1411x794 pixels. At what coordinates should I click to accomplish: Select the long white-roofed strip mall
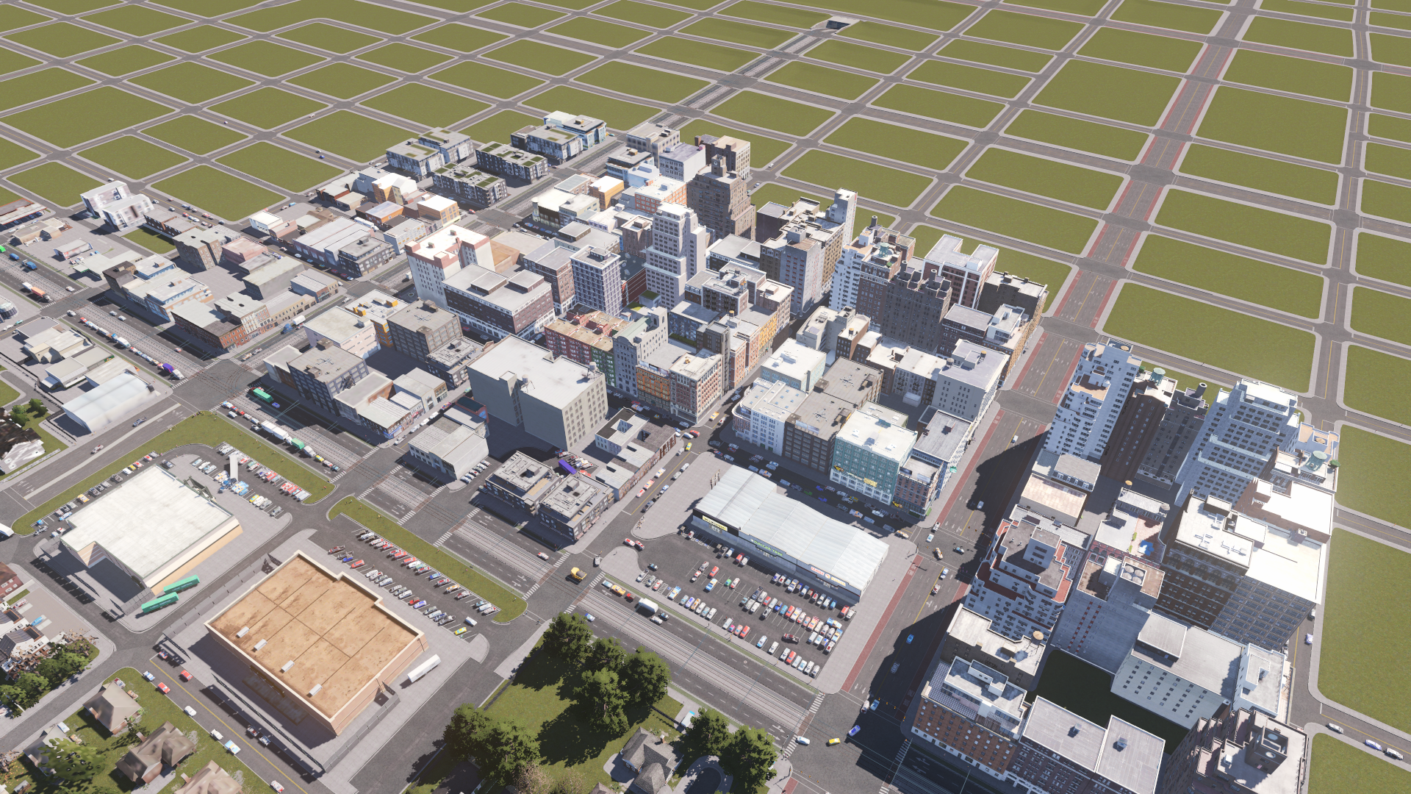(790, 531)
